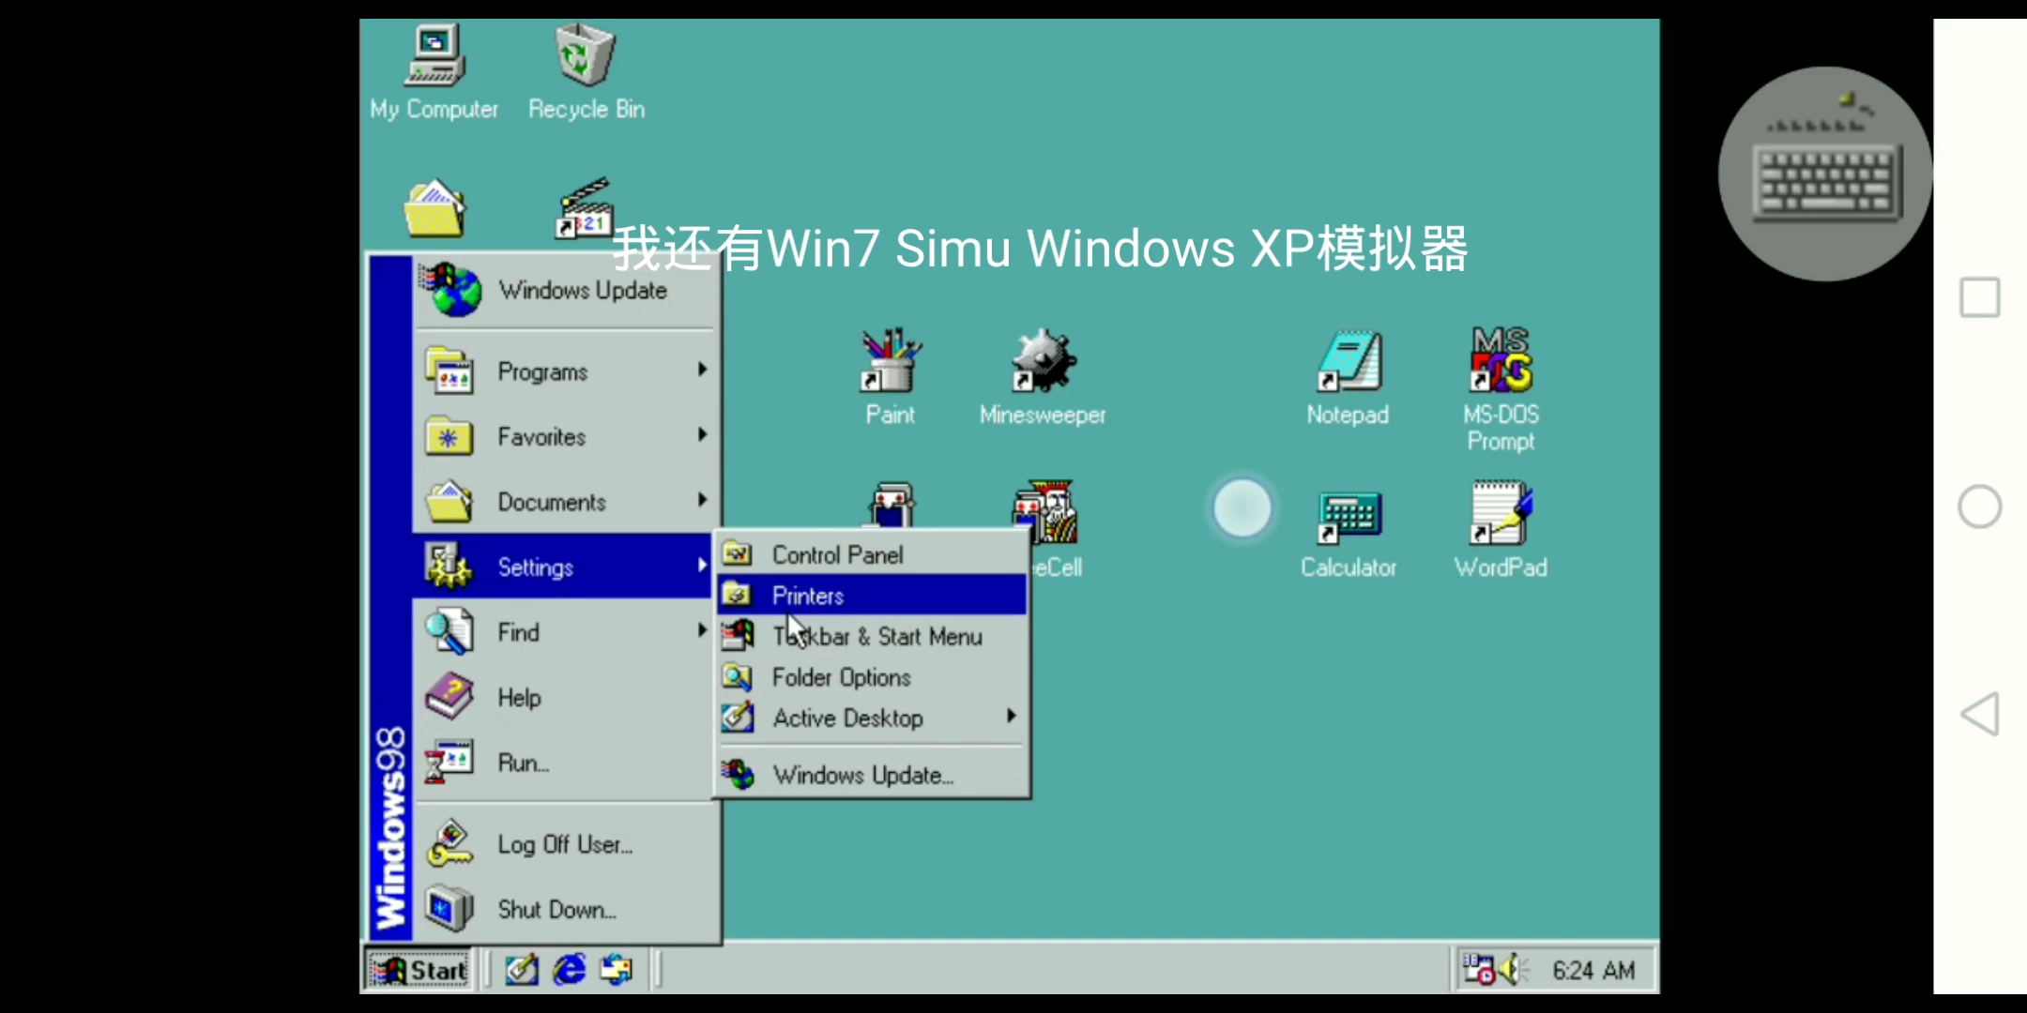Screen dimensions: 2027x1013
Task: Select Shut Down from the Start menu
Action: click(556, 908)
